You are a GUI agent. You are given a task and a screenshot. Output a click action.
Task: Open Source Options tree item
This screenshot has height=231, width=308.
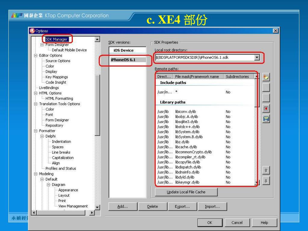[x=58, y=61]
